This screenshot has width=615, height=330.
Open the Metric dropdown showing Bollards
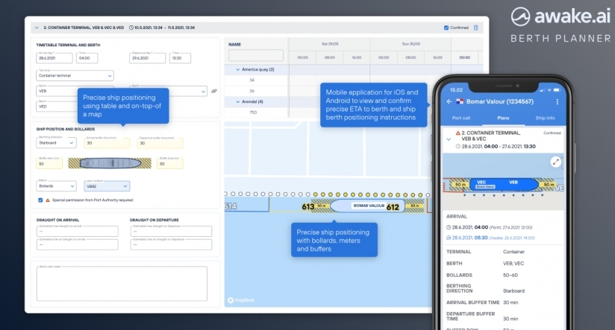coord(56,186)
